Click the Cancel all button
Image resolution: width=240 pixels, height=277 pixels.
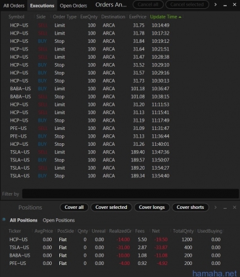(148, 4)
